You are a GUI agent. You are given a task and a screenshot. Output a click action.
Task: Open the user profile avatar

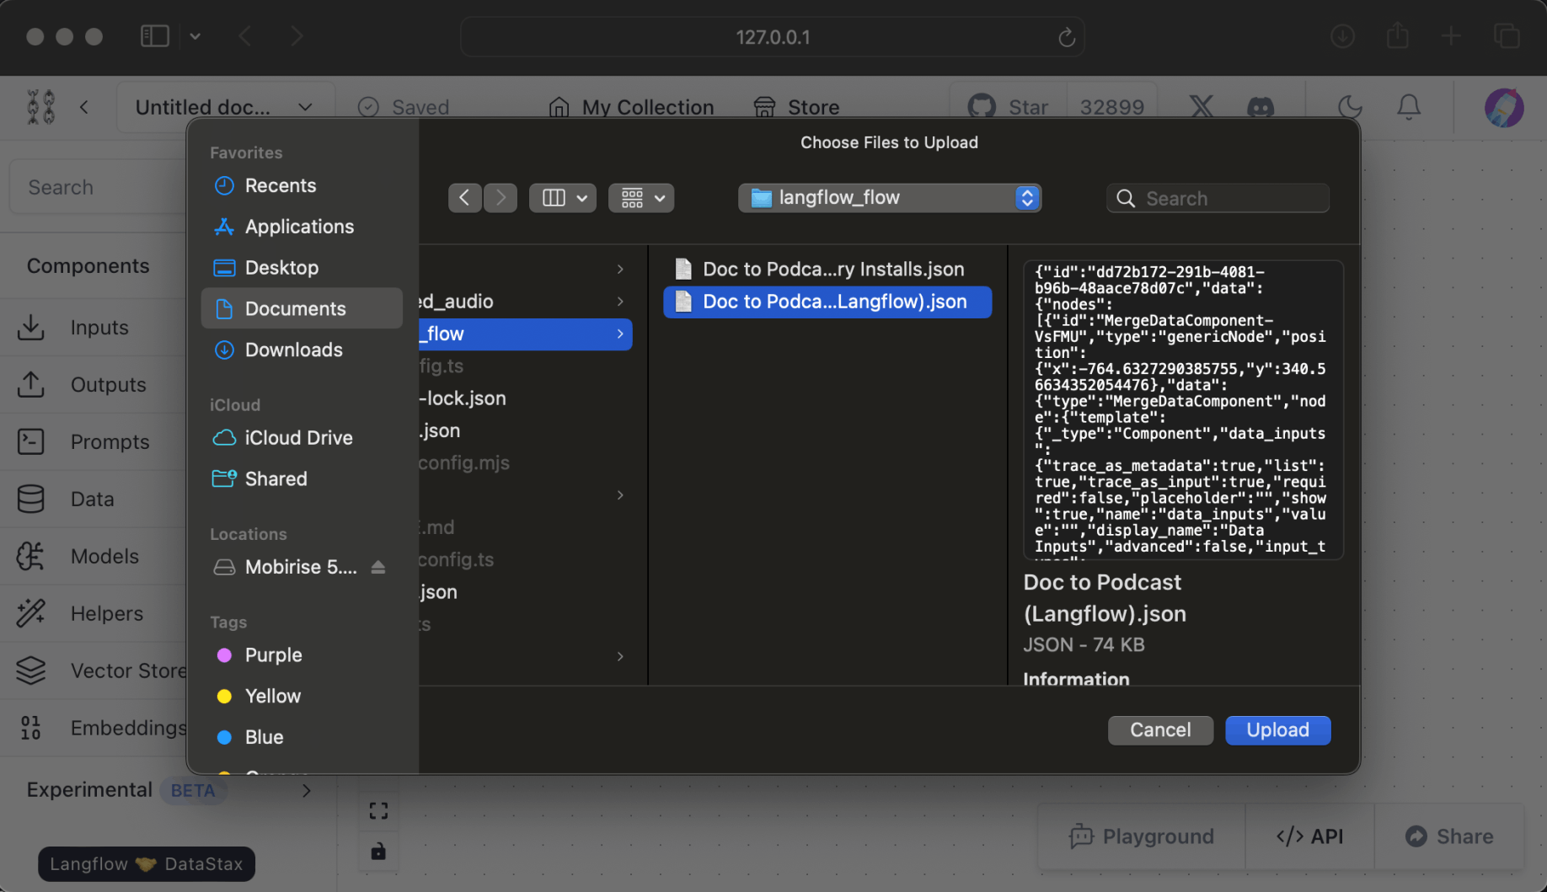1504,107
